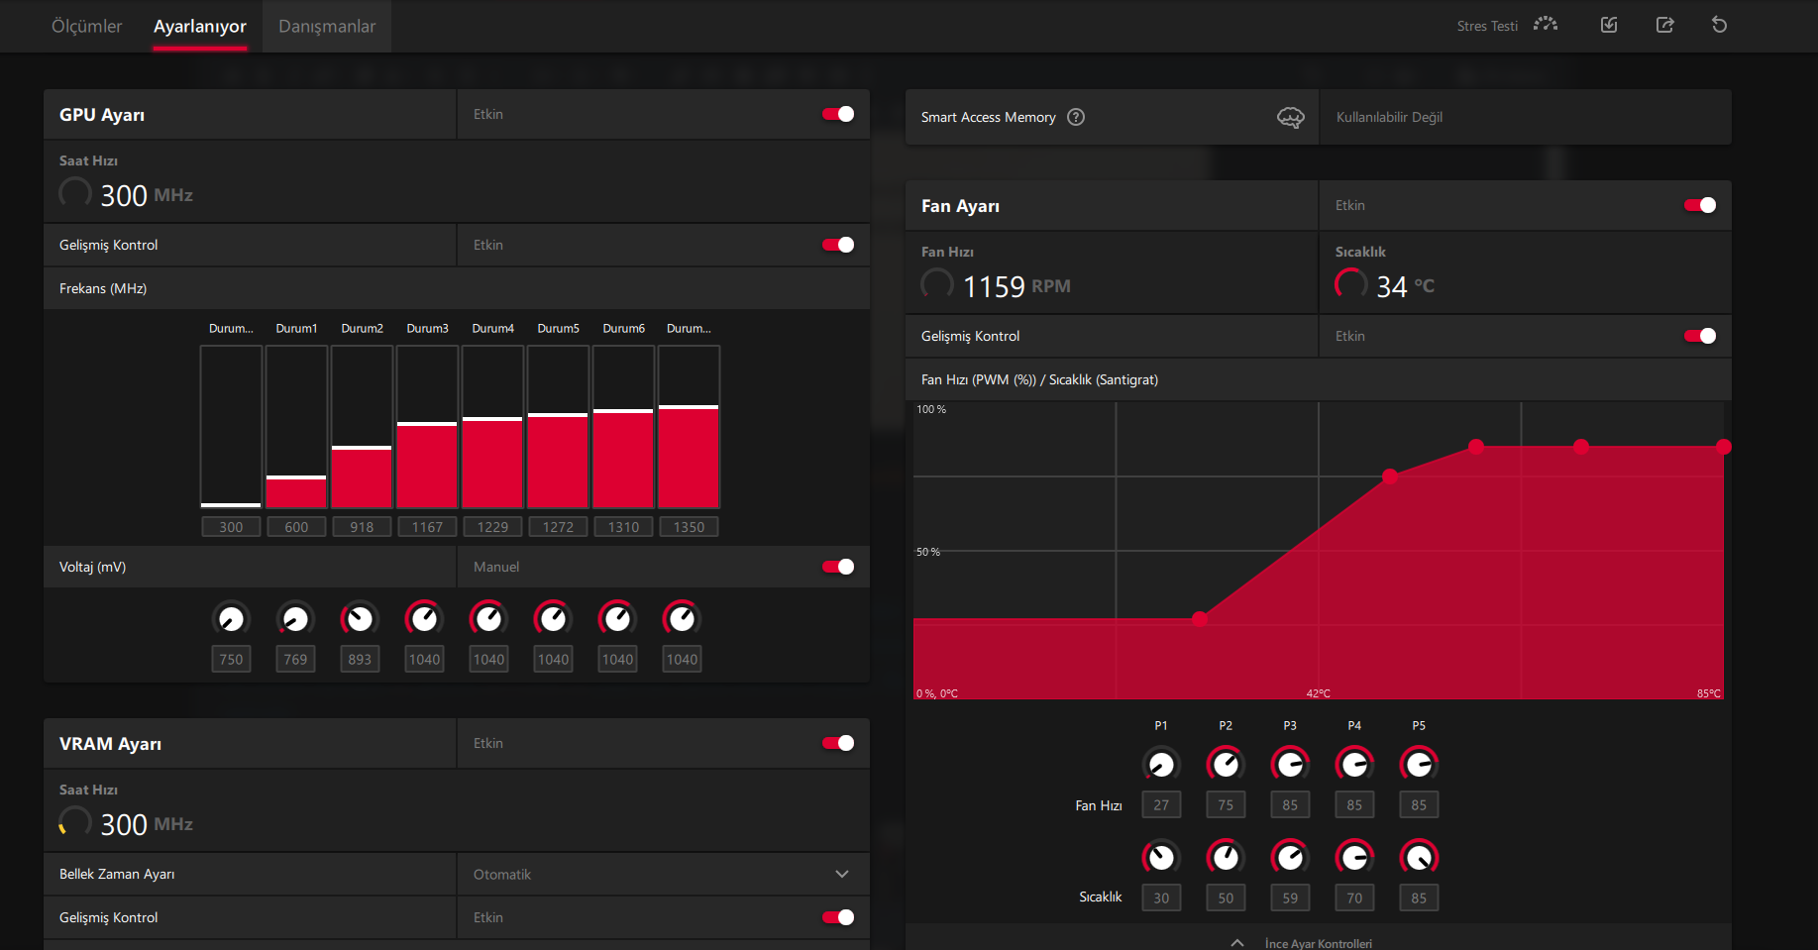This screenshot has height=950, width=1818.
Task: Click Durum5 frequency bar slider
Action: [558, 427]
